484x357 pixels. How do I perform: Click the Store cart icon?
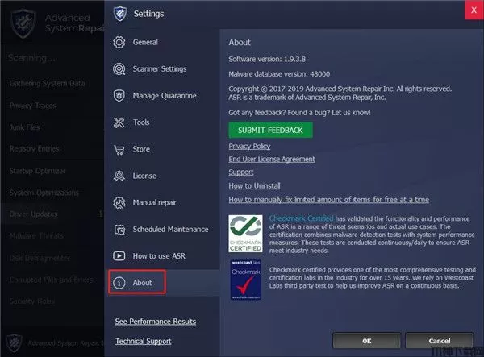tap(119, 149)
